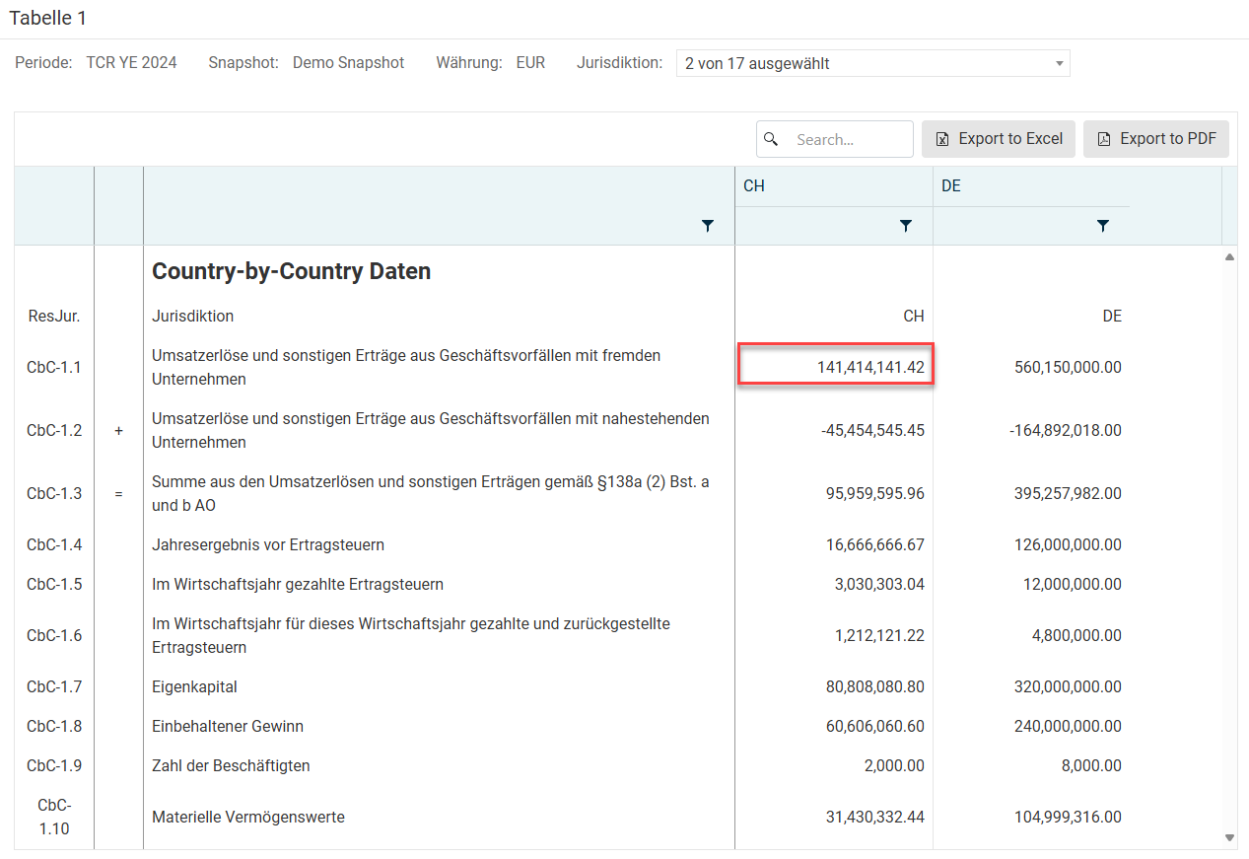Click DE value 560,150,000.00

[x=1068, y=367]
